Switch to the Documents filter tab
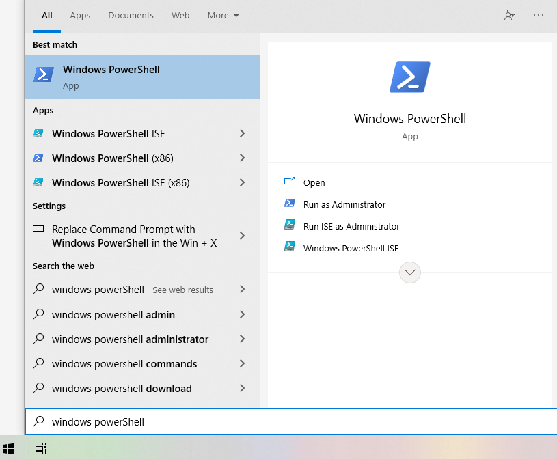The image size is (557, 459). point(131,15)
